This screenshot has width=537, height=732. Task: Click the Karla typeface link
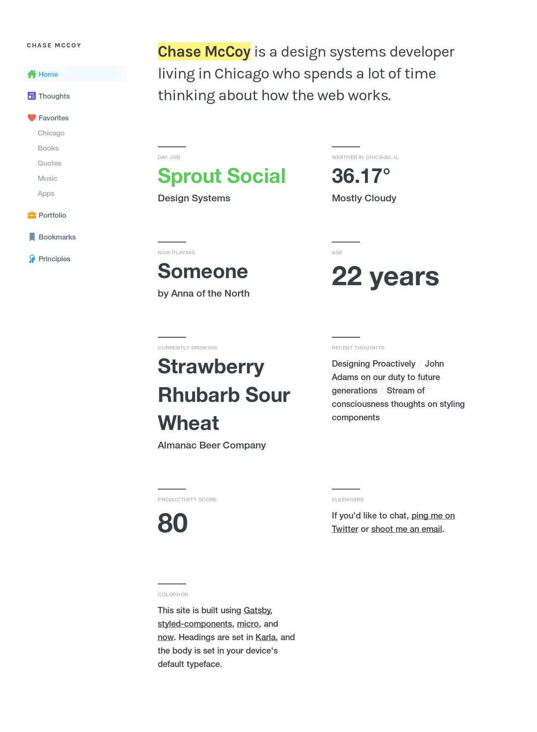pyautogui.click(x=266, y=637)
